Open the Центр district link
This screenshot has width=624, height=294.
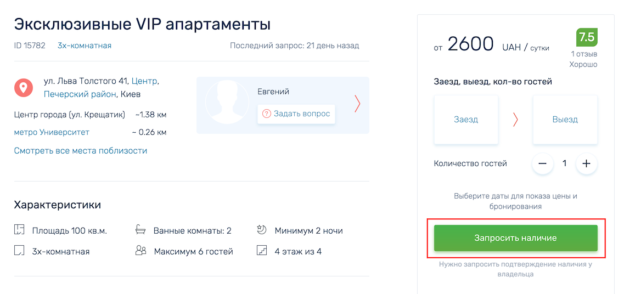click(x=144, y=81)
